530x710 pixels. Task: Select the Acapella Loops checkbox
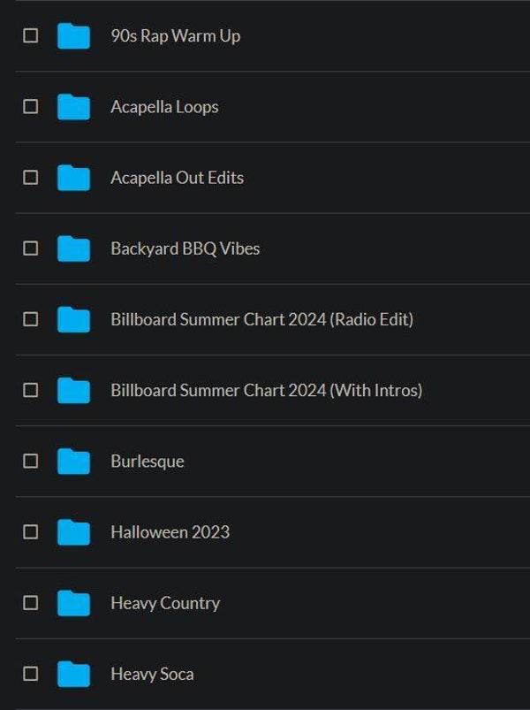point(31,107)
